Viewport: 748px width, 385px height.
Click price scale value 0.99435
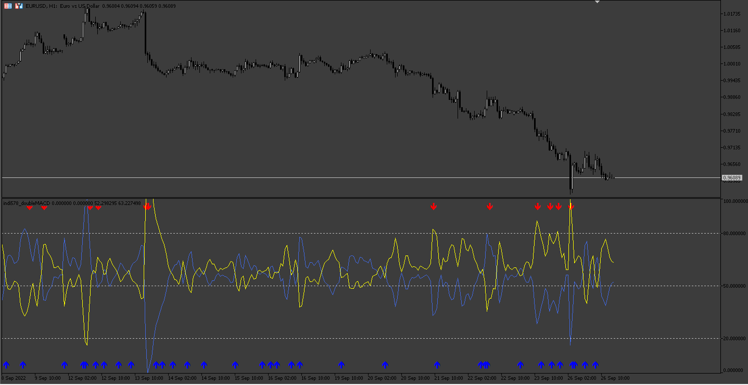732,81
